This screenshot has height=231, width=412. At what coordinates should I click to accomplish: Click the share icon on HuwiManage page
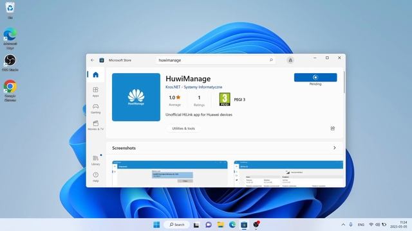point(333,128)
